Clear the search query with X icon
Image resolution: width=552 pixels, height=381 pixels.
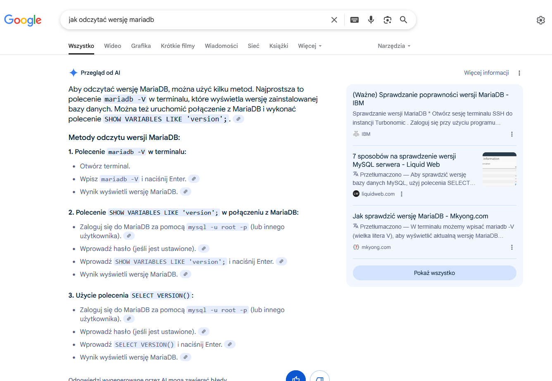(334, 20)
